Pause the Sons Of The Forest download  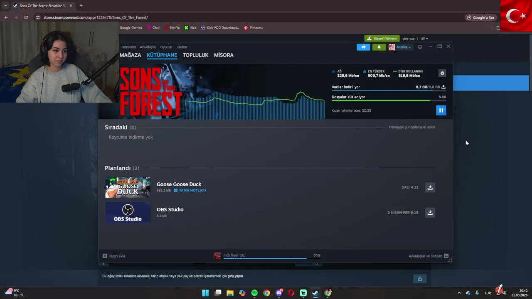[x=441, y=110]
